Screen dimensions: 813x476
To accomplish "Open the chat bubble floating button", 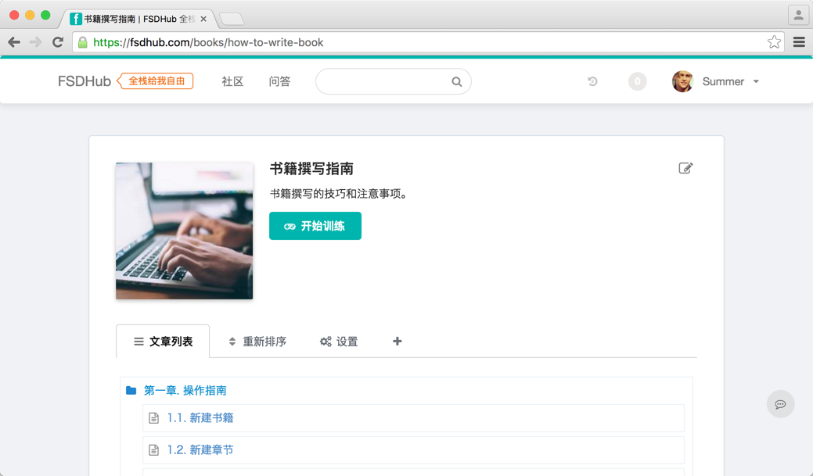I will [x=780, y=404].
